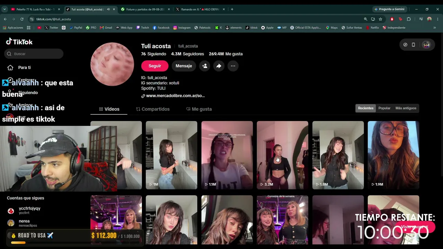
Task: Open the Chrome extensions puzzle icon
Action: pyautogui.click(x=409, y=19)
